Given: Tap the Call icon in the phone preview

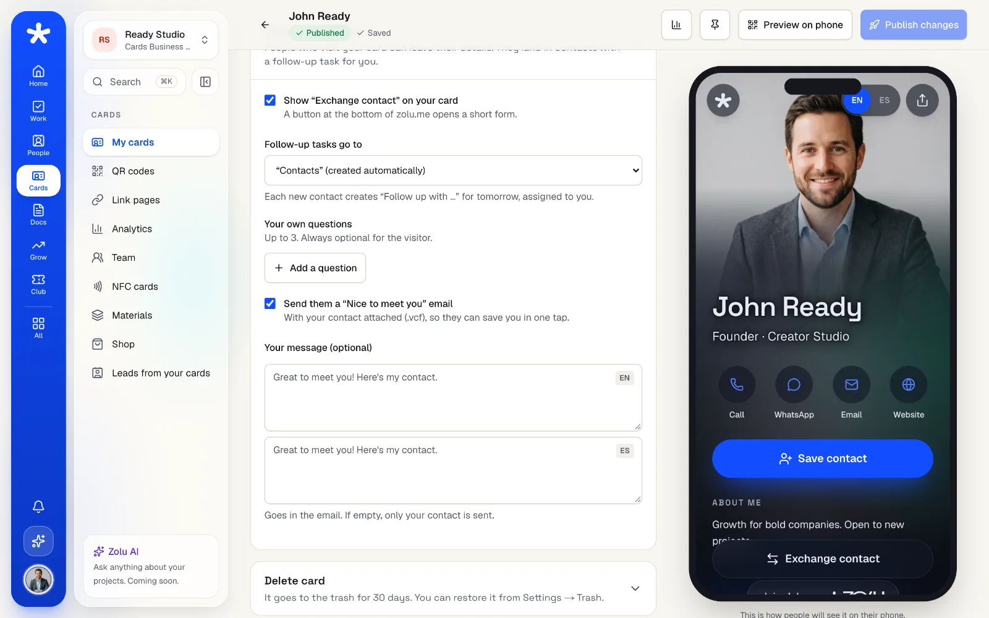Looking at the screenshot, I should [x=737, y=384].
